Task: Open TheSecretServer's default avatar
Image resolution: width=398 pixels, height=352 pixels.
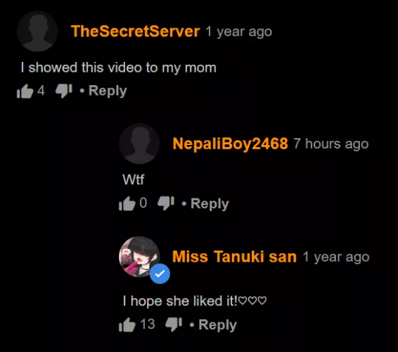Action: click(37, 31)
